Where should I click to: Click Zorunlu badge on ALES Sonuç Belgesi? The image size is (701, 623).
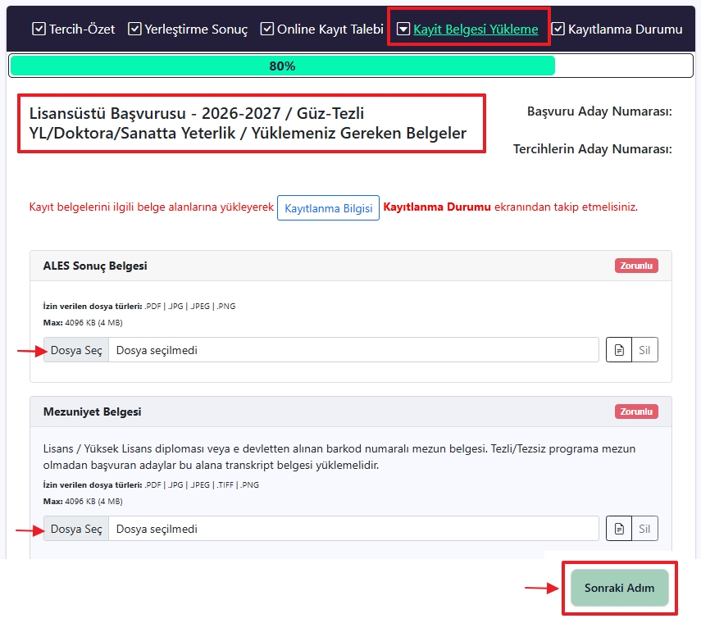(636, 266)
